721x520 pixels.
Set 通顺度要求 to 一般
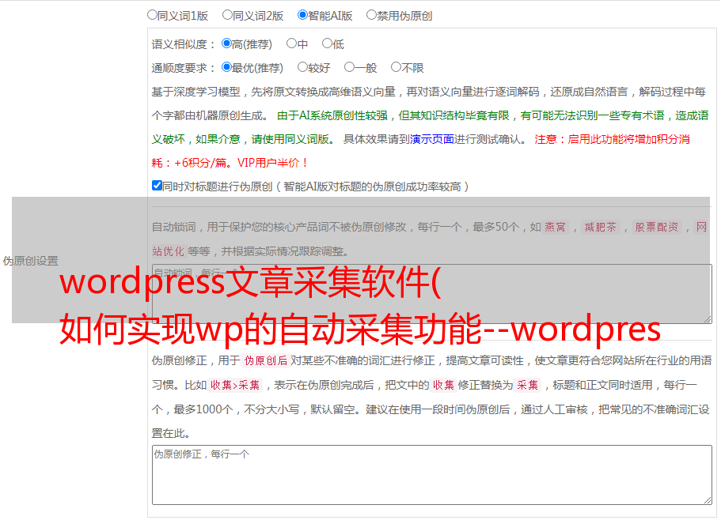coord(349,67)
